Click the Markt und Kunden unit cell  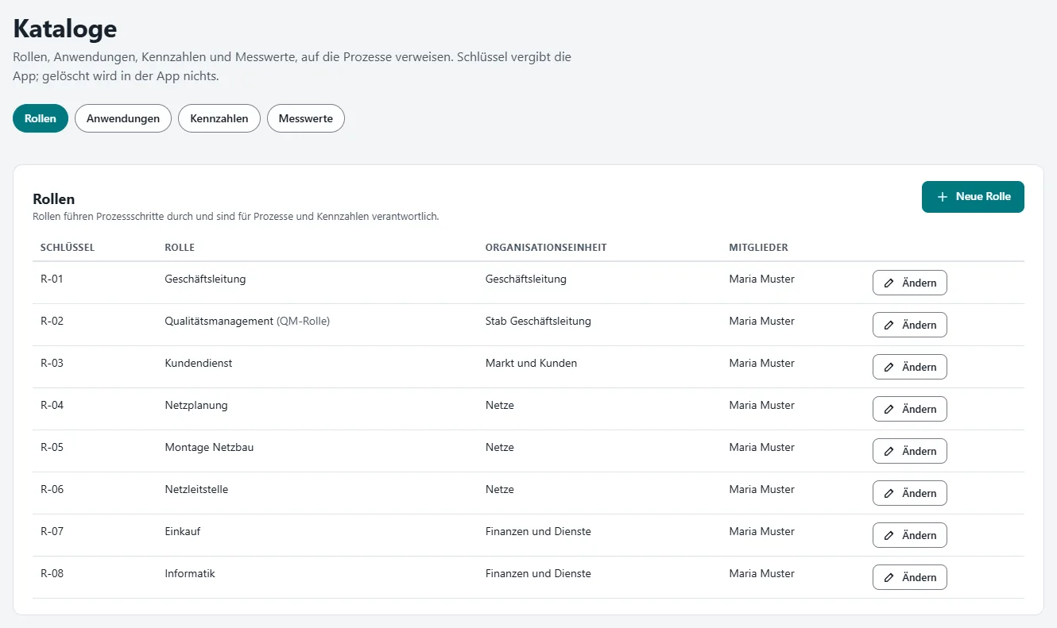pos(531,363)
